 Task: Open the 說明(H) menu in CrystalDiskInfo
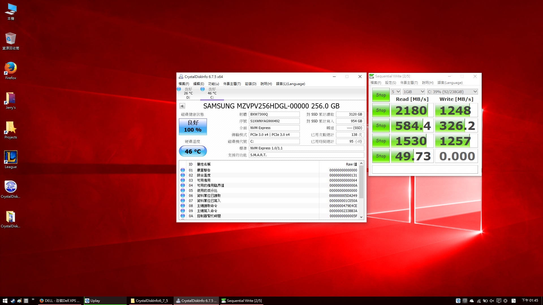pos(266,84)
